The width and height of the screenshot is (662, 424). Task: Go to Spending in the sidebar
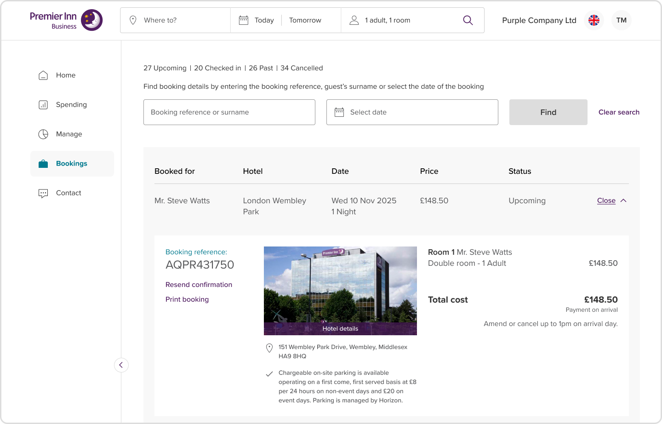[x=72, y=105]
